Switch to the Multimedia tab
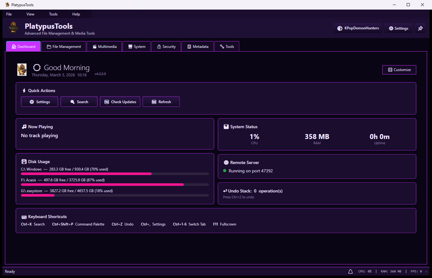Image resolution: width=432 pixels, height=278 pixels. click(x=105, y=47)
